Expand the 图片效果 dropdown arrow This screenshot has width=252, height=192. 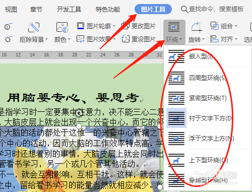pos(114,39)
